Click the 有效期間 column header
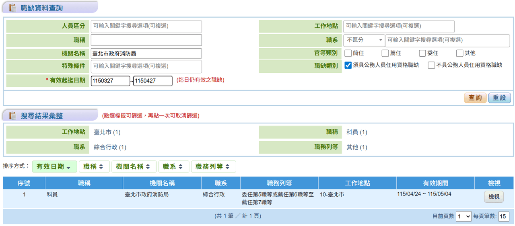This screenshot has width=515, height=226. point(435,183)
